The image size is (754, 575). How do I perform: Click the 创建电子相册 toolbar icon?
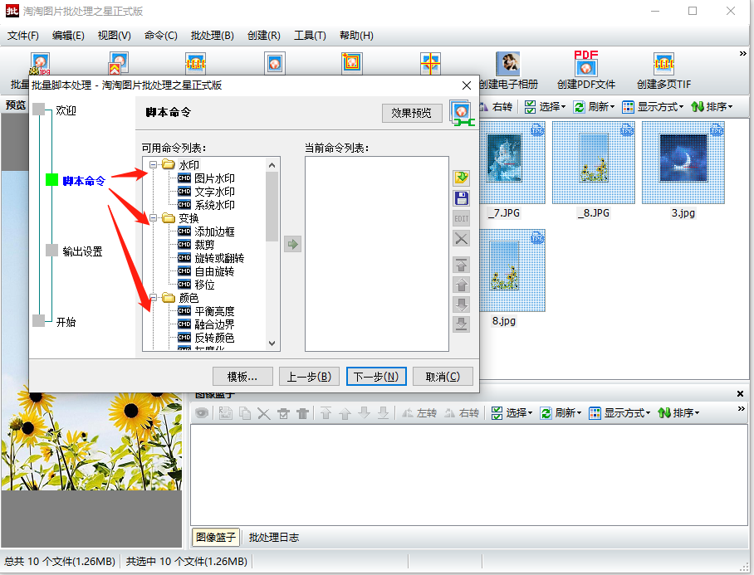(508, 63)
